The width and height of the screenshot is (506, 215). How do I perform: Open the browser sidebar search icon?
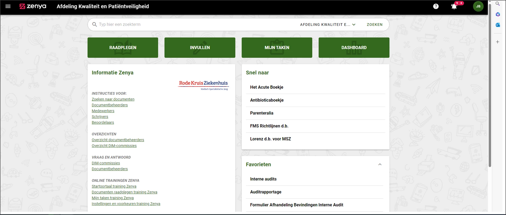[x=498, y=4]
